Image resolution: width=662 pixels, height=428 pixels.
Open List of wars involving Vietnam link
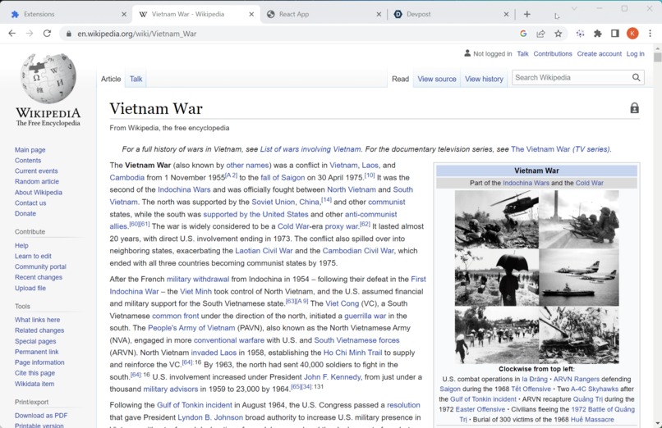310,148
